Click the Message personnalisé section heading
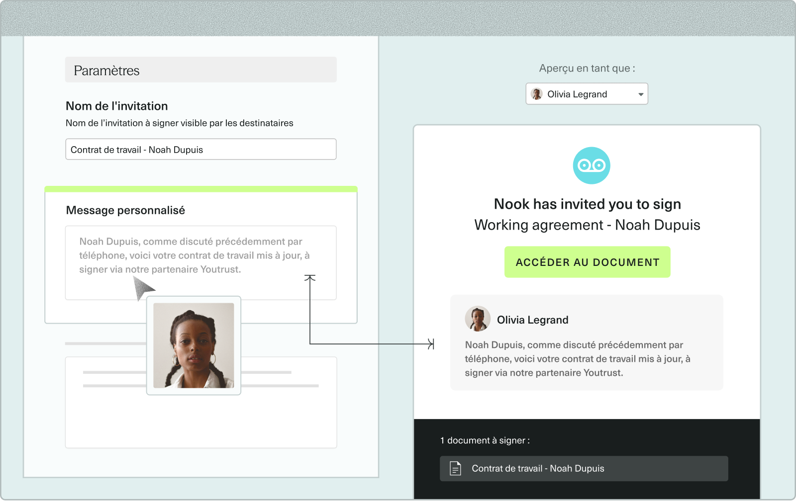This screenshot has width=796, height=501. [125, 210]
